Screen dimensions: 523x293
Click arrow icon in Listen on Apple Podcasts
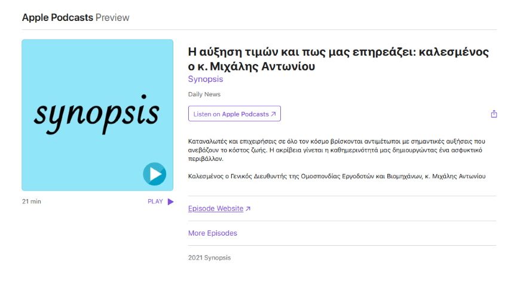click(273, 114)
